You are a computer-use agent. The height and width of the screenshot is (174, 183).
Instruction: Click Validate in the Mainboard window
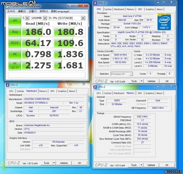click(64, 163)
